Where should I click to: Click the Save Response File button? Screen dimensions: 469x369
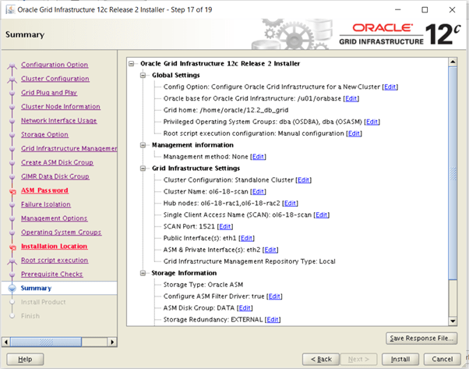(420, 338)
